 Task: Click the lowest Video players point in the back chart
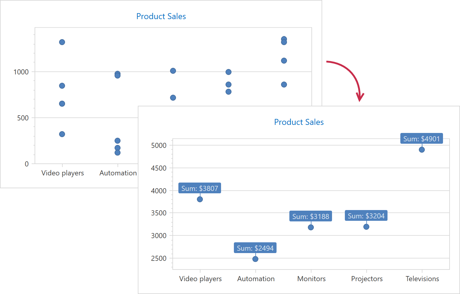pos(62,134)
